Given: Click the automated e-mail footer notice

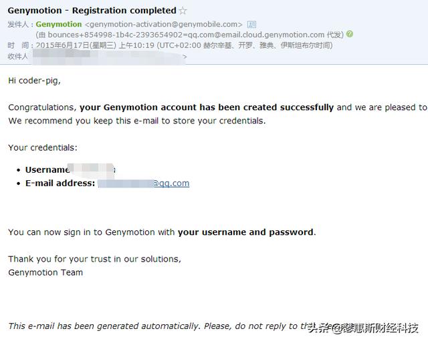Looking at the screenshot, I should point(154,326).
